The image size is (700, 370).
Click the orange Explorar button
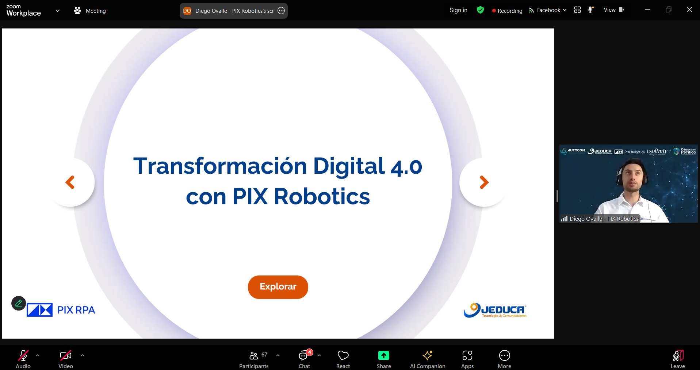278,287
